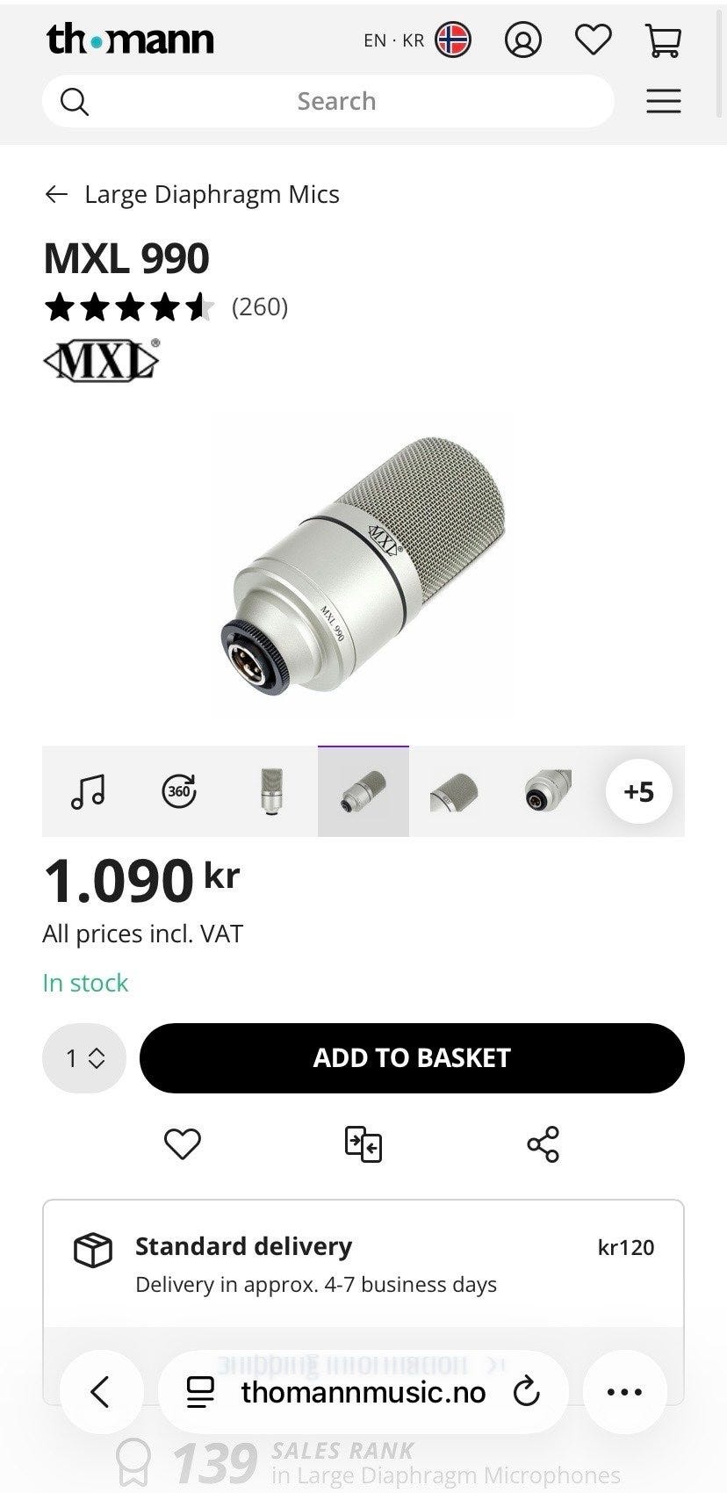727x1493 pixels.
Task: Open the quantity selector dropdown
Action: pyautogui.click(x=84, y=1058)
